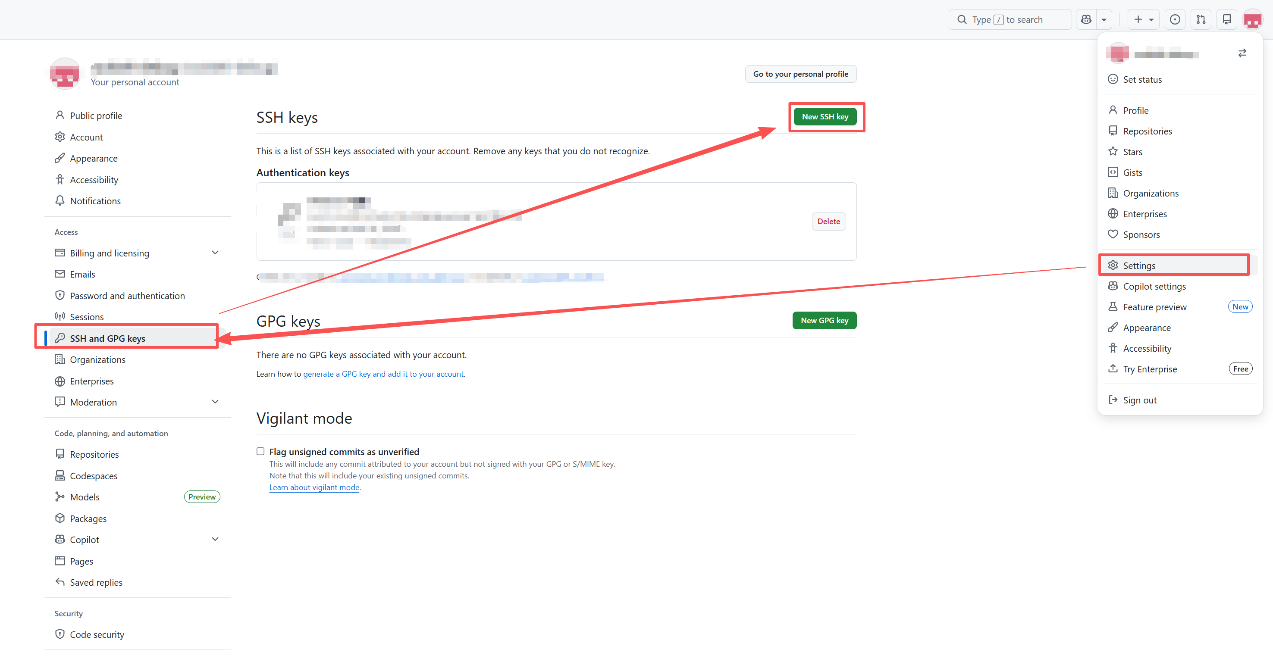Click the account switcher arrows icon
The width and height of the screenshot is (1273, 662).
[x=1242, y=53]
